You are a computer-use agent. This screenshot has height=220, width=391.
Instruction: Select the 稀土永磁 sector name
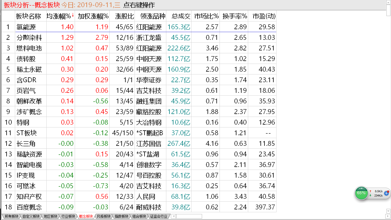[x=29, y=69]
